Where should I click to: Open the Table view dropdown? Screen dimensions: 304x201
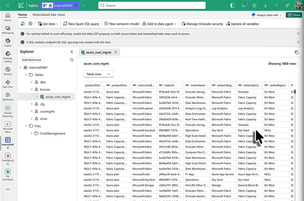tap(99, 74)
